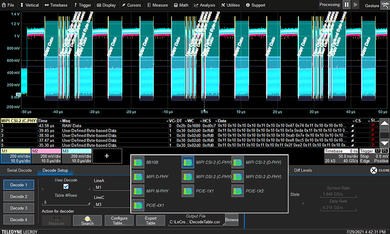Click the Export Table button
Viewport: 390px width, 234px height.
151,221
